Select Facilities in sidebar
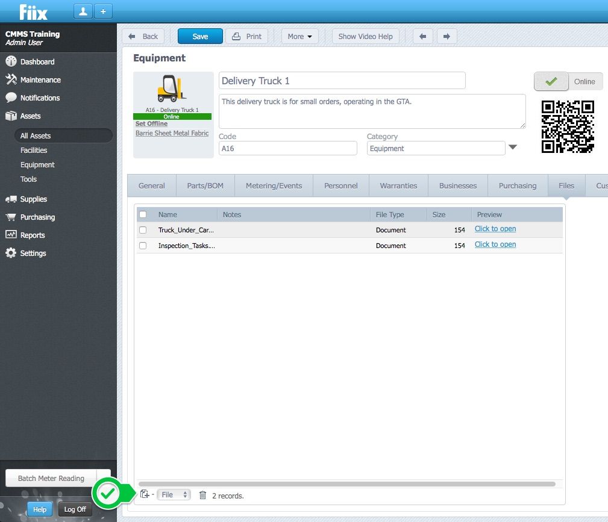608x522 pixels. click(x=34, y=150)
